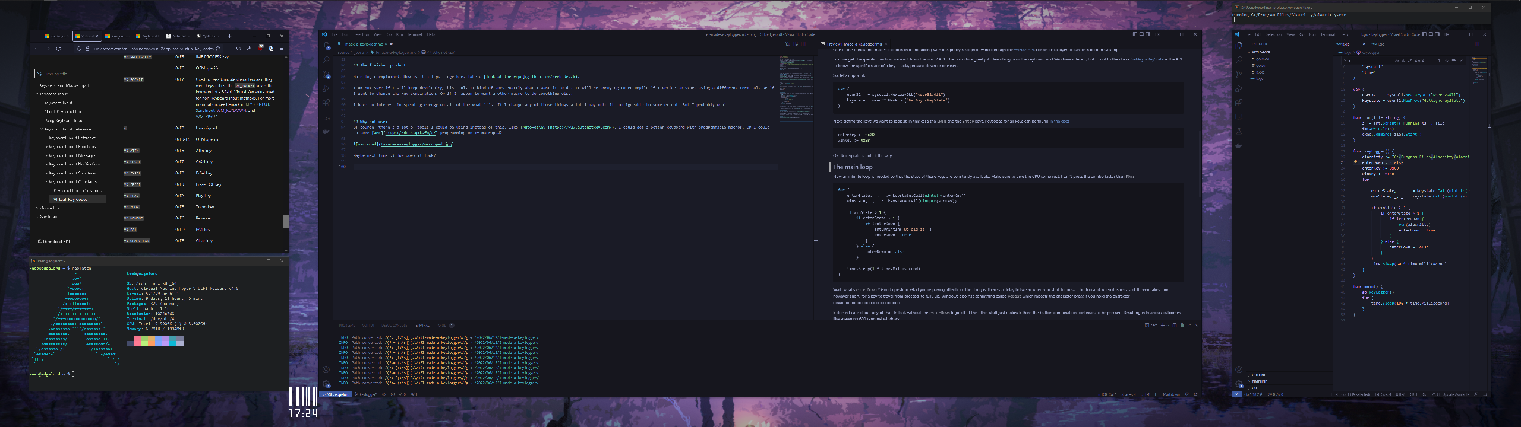Screen dimensions: 1521x427
Task: Open Docker view in keylogger VS Code window
Action: click(1239, 145)
